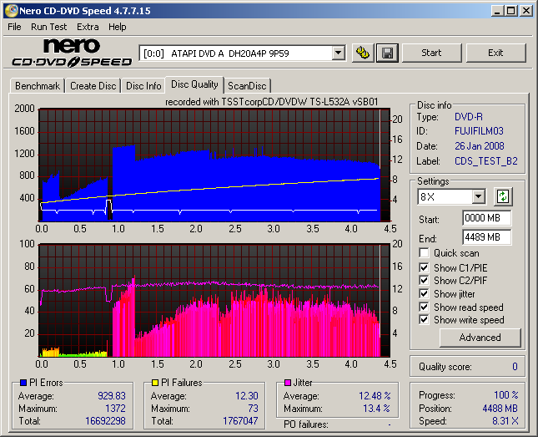Select the Disc Quality tab
Screen dimensions: 538x437
(x=194, y=84)
